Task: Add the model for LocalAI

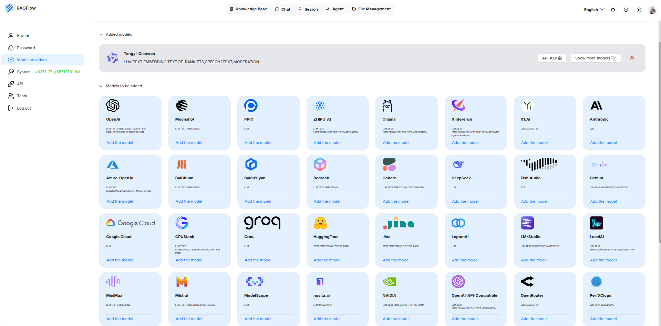Action: 603,260
